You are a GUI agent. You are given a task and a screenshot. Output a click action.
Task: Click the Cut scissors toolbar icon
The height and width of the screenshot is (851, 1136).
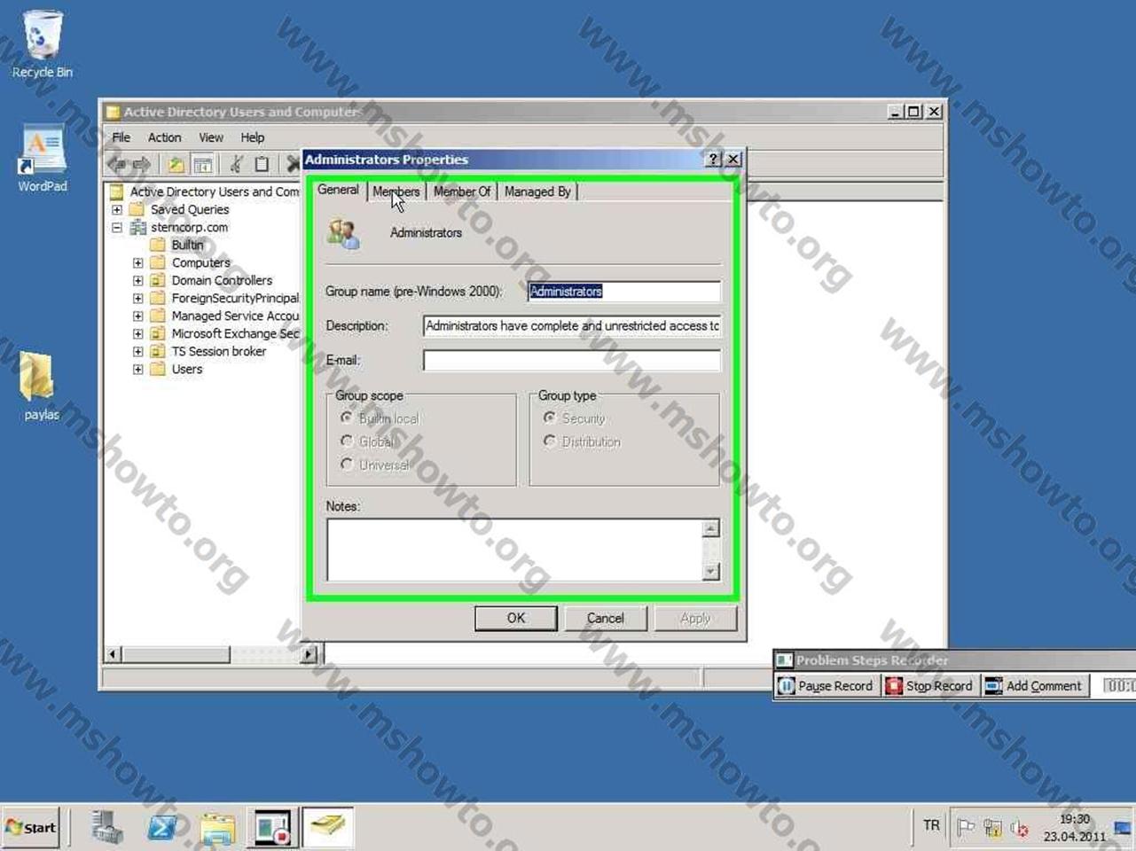pyautogui.click(x=236, y=164)
